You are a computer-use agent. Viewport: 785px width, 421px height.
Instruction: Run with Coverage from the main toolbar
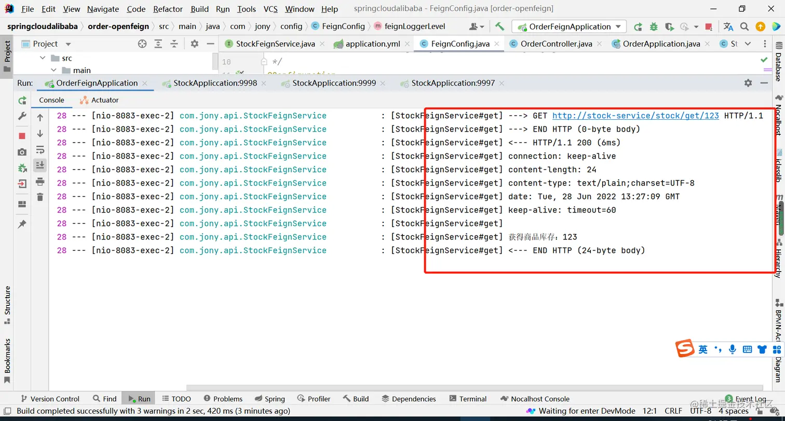tap(669, 26)
